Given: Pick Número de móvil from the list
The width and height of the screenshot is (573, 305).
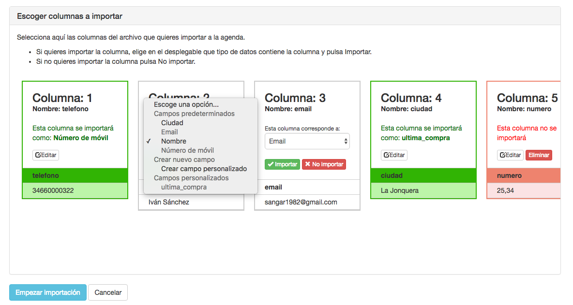Looking at the screenshot, I should point(187,150).
